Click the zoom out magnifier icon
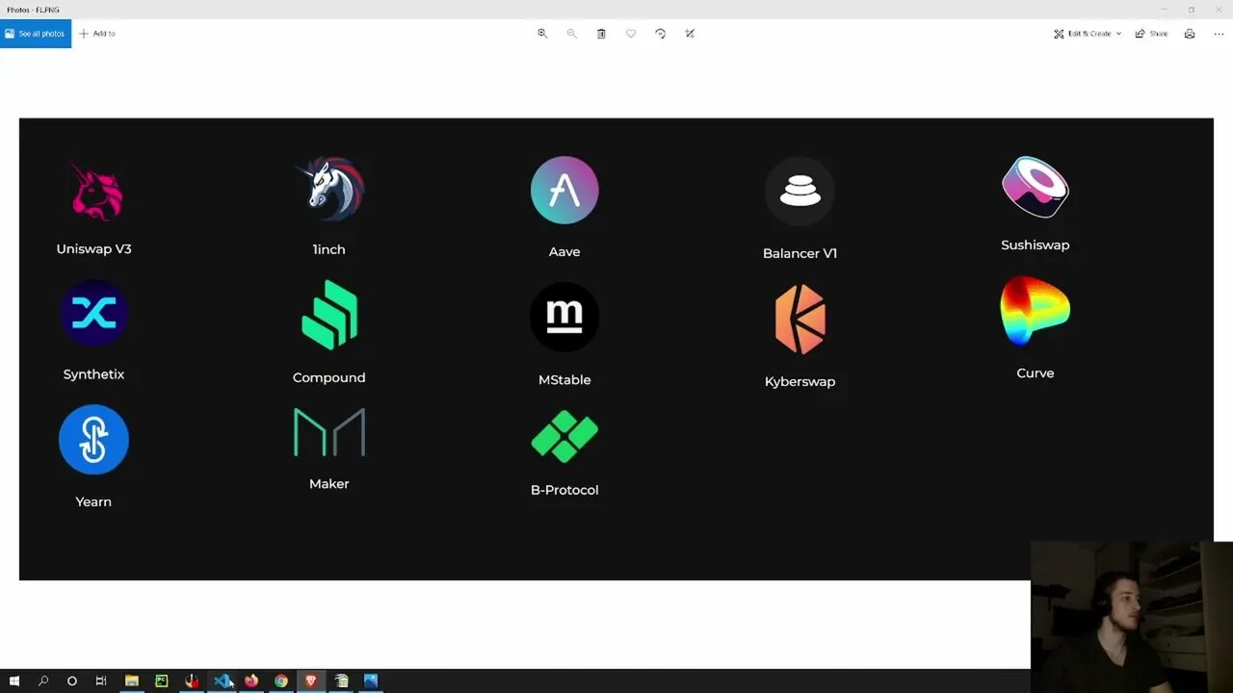 click(x=572, y=34)
